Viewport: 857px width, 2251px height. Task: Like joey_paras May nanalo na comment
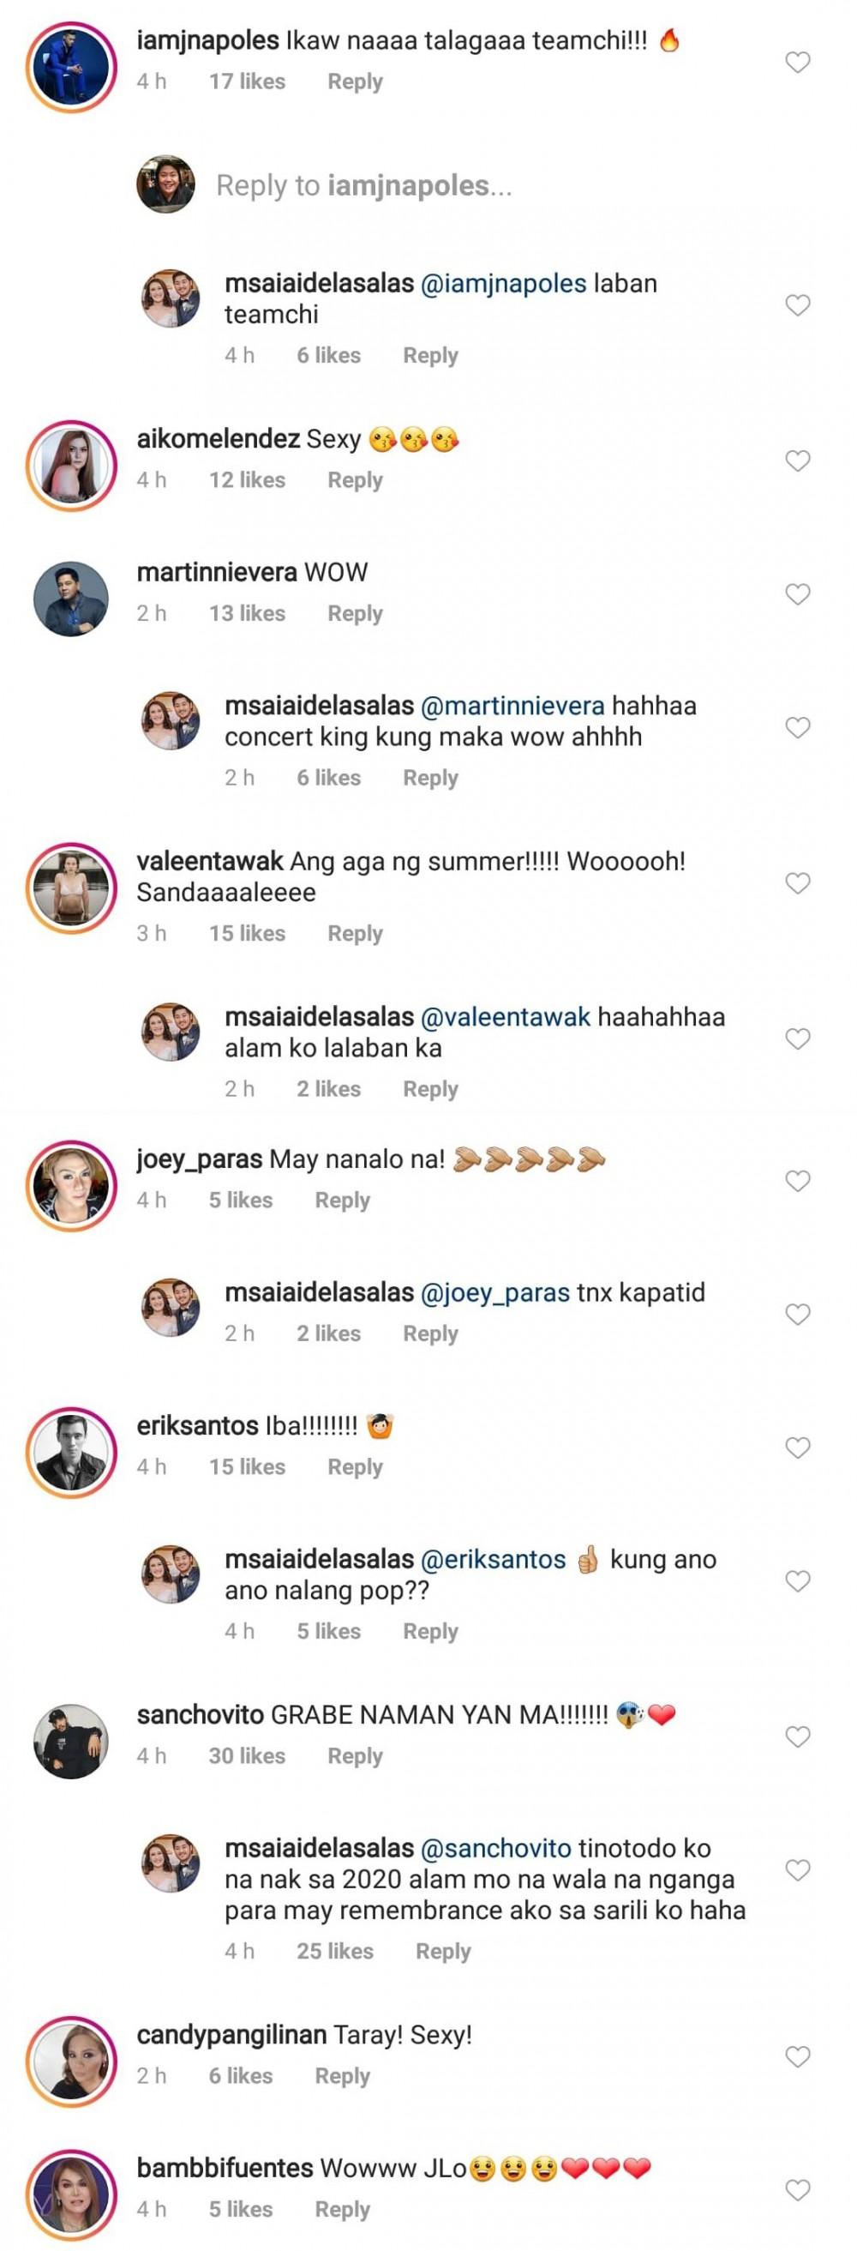(798, 1181)
